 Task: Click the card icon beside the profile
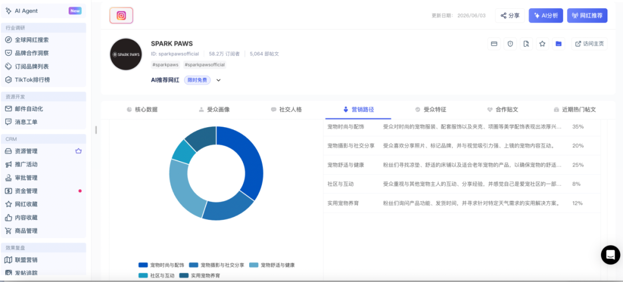(494, 44)
